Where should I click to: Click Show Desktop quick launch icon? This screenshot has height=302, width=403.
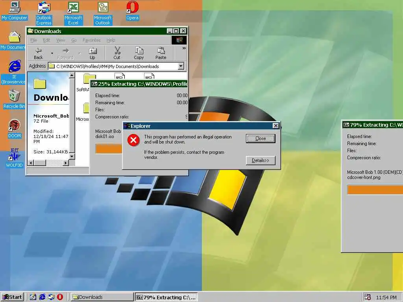click(x=33, y=297)
